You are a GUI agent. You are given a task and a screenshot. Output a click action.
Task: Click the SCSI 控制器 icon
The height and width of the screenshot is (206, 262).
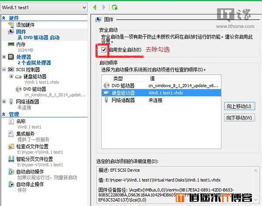[11, 69]
